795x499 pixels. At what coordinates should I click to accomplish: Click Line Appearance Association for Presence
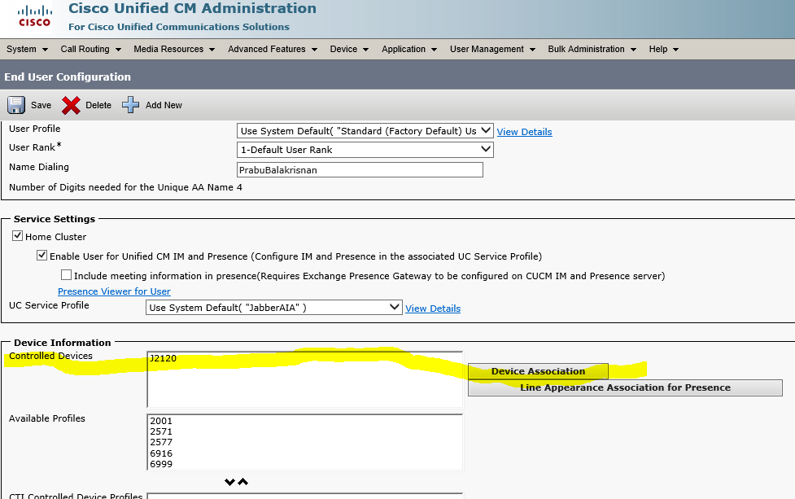[625, 387]
